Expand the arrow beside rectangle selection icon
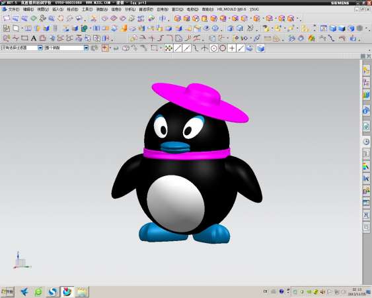The width and height of the screenshot is (372, 298). 161,48
